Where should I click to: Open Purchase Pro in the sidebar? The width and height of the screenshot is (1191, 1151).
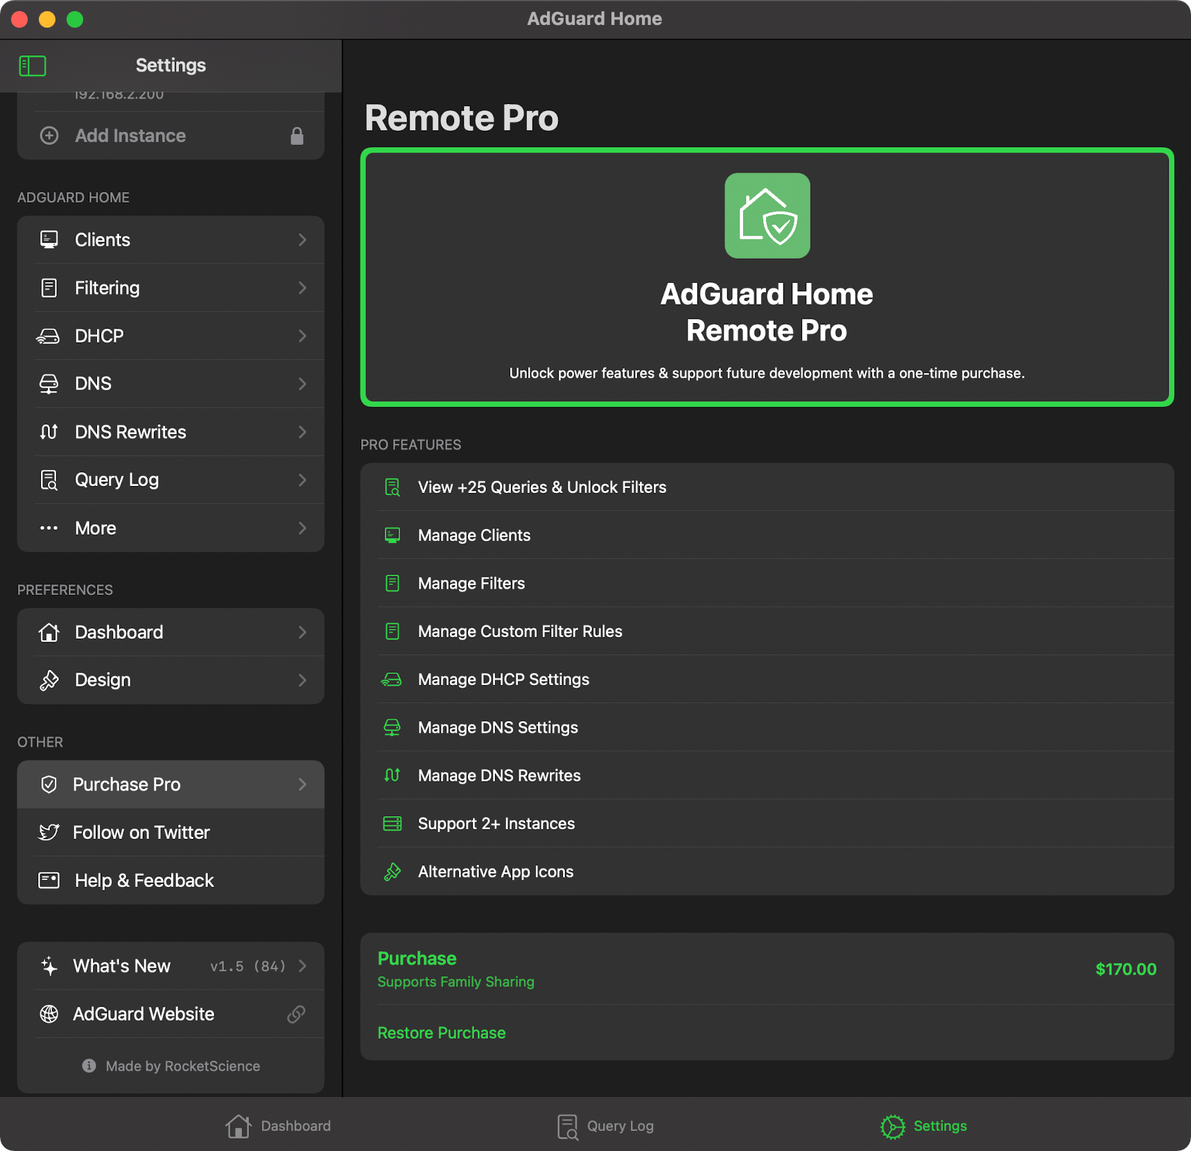[171, 784]
